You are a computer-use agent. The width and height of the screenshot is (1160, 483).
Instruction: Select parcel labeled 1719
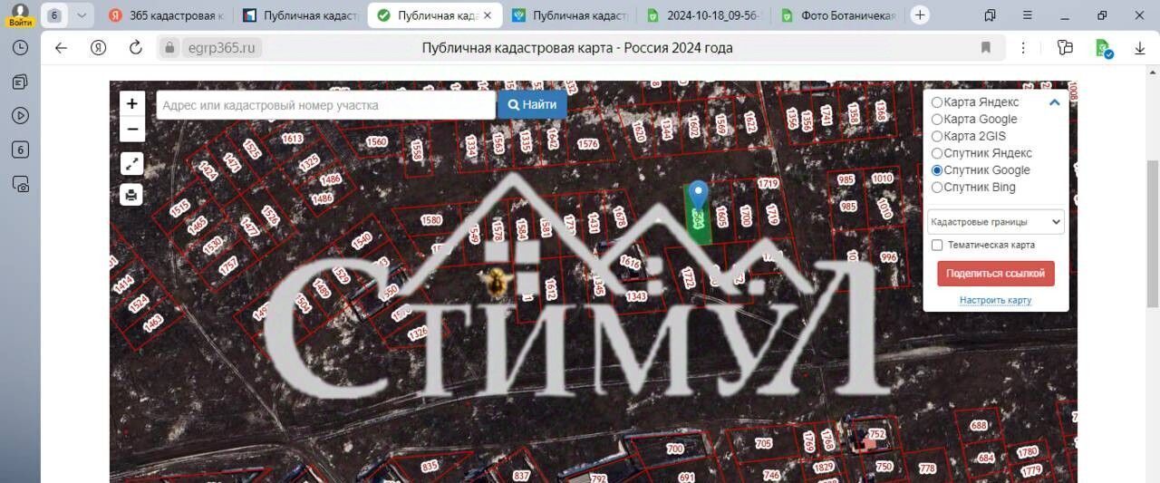tap(768, 184)
